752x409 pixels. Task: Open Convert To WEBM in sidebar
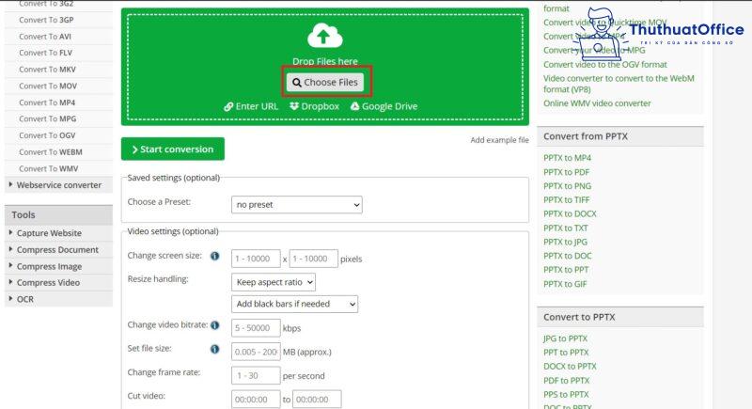[x=51, y=152]
